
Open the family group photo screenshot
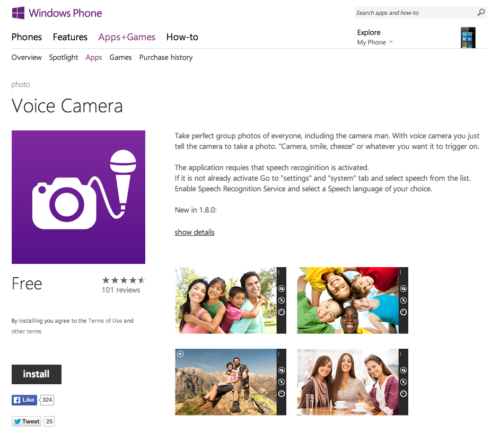click(231, 301)
